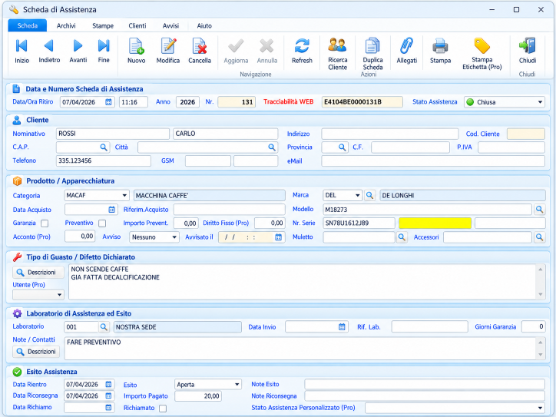
Task: Jump to last record with Fine
Action: (104, 51)
